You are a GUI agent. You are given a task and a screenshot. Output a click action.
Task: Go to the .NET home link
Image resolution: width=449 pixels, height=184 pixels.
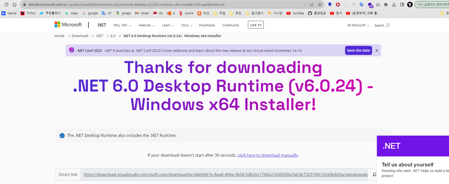pos(101,25)
